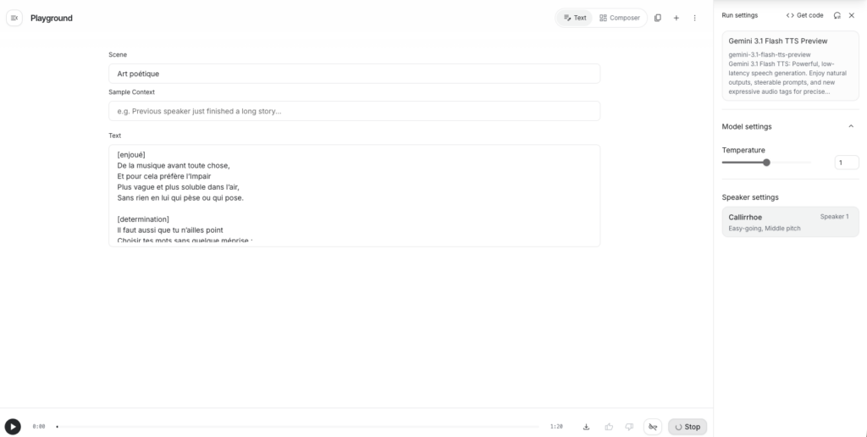The width and height of the screenshot is (867, 437).
Task: Click the reset settings icon
Action: click(837, 15)
